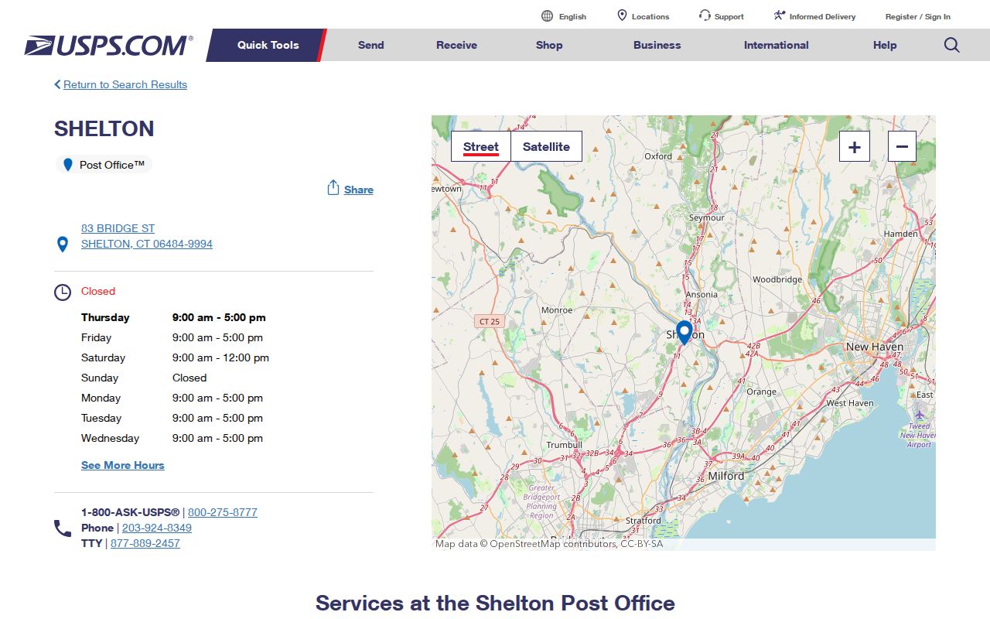Open the search magnifier icon

[x=952, y=45]
